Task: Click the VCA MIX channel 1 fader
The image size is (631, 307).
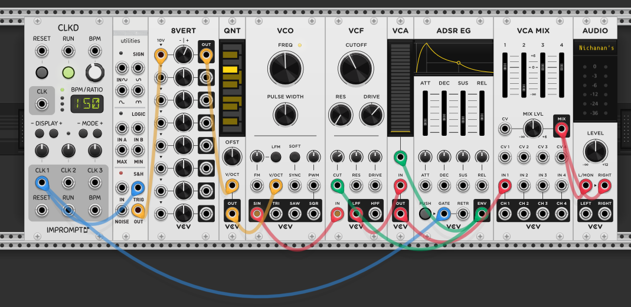Action: (x=505, y=75)
